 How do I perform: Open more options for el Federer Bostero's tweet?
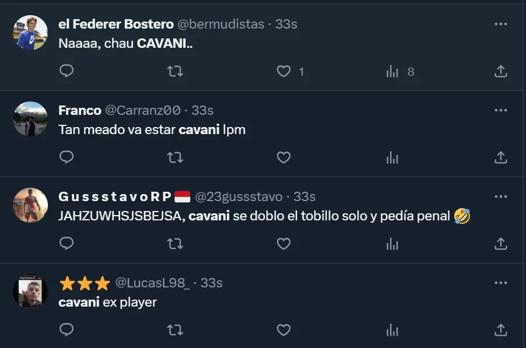[x=500, y=24]
